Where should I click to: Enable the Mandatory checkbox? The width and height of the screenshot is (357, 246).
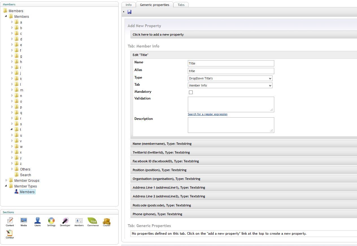click(191, 92)
